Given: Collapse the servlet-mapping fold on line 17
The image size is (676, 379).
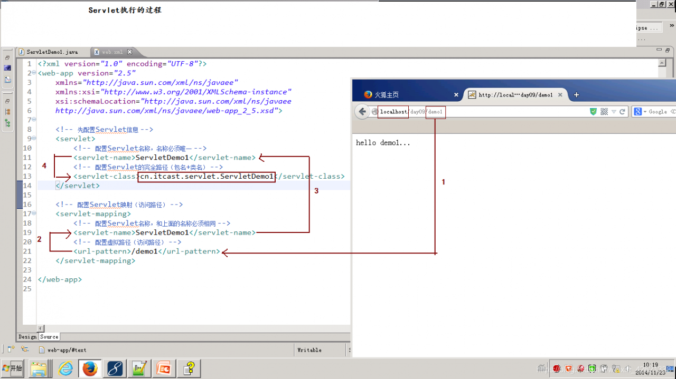Looking at the screenshot, I should coord(34,213).
